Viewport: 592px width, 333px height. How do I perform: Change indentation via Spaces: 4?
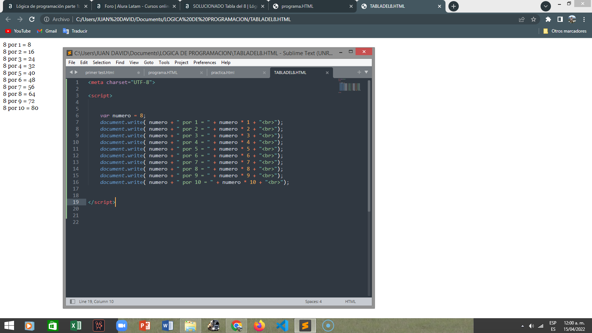pos(313,302)
